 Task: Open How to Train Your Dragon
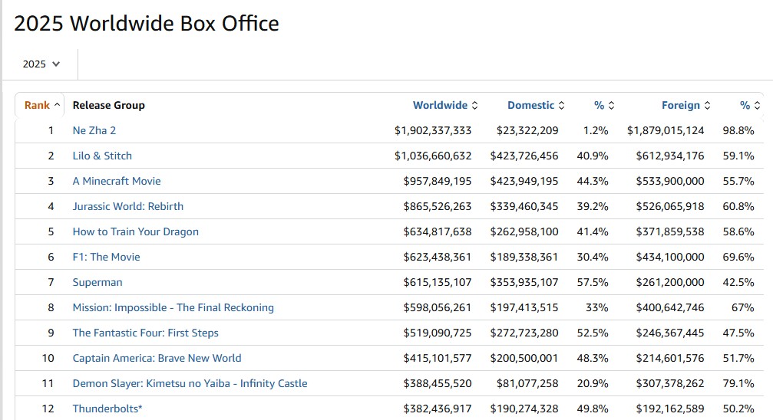136,231
